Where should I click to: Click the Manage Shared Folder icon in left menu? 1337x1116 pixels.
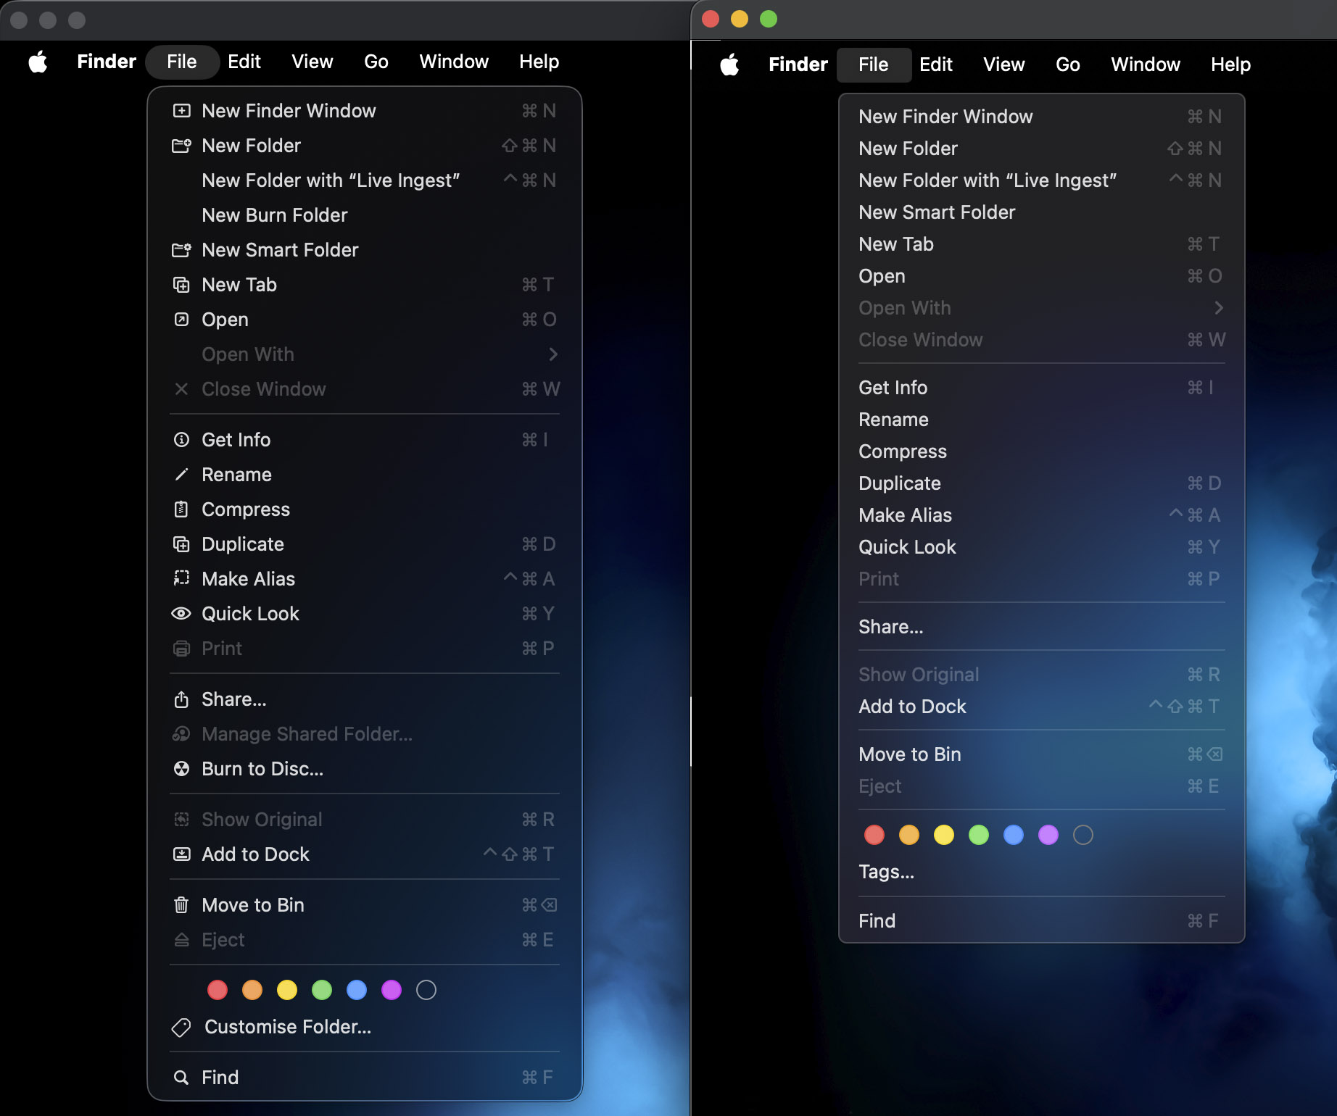[181, 734]
